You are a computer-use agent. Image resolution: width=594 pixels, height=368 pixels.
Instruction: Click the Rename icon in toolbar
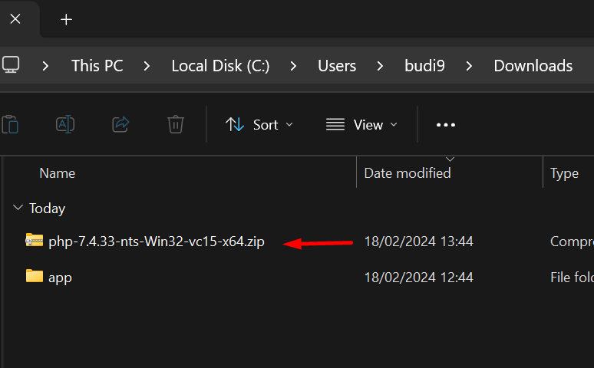tap(65, 124)
